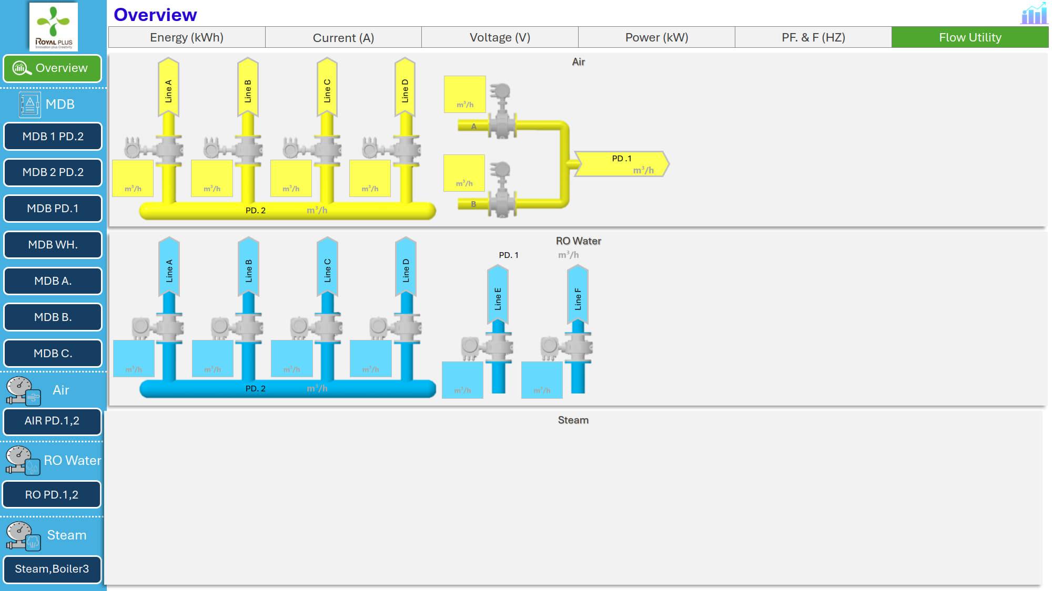This screenshot has height=591, width=1052.
Task: Switch to Energy (kWh) tab
Action: click(187, 37)
